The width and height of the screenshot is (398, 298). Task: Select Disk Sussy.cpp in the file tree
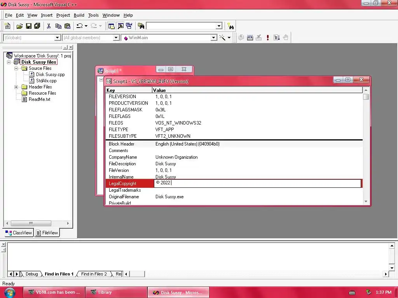point(50,74)
